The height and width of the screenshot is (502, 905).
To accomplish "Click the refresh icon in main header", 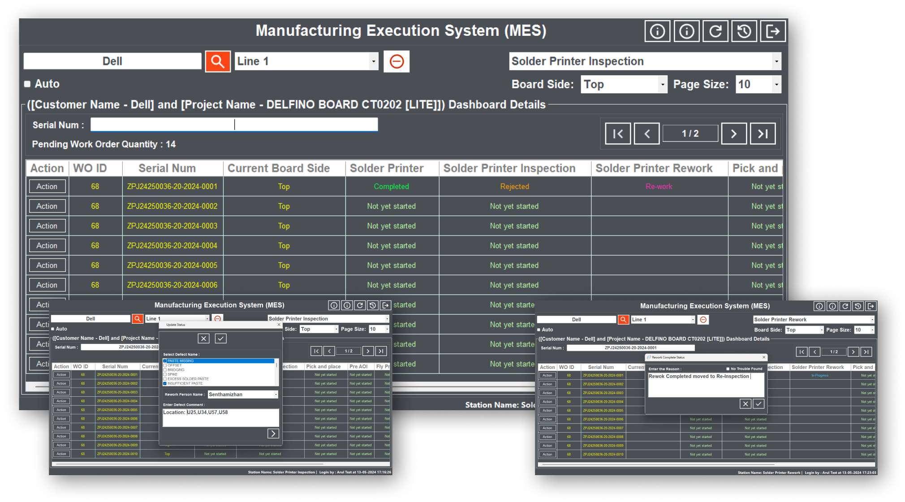I will [x=715, y=31].
